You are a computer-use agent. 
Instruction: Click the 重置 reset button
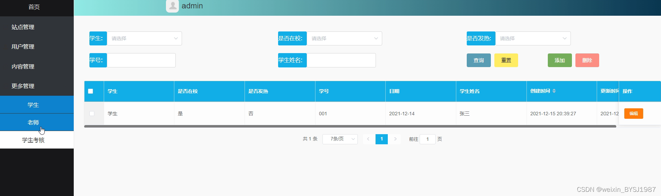pyautogui.click(x=506, y=60)
